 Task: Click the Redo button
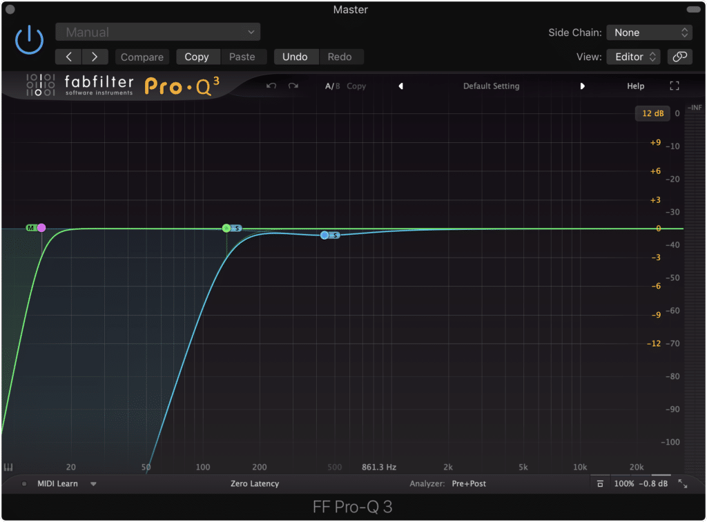pos(340,57)
